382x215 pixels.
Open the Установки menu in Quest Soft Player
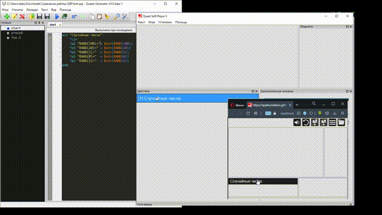[x=165, y=22]
